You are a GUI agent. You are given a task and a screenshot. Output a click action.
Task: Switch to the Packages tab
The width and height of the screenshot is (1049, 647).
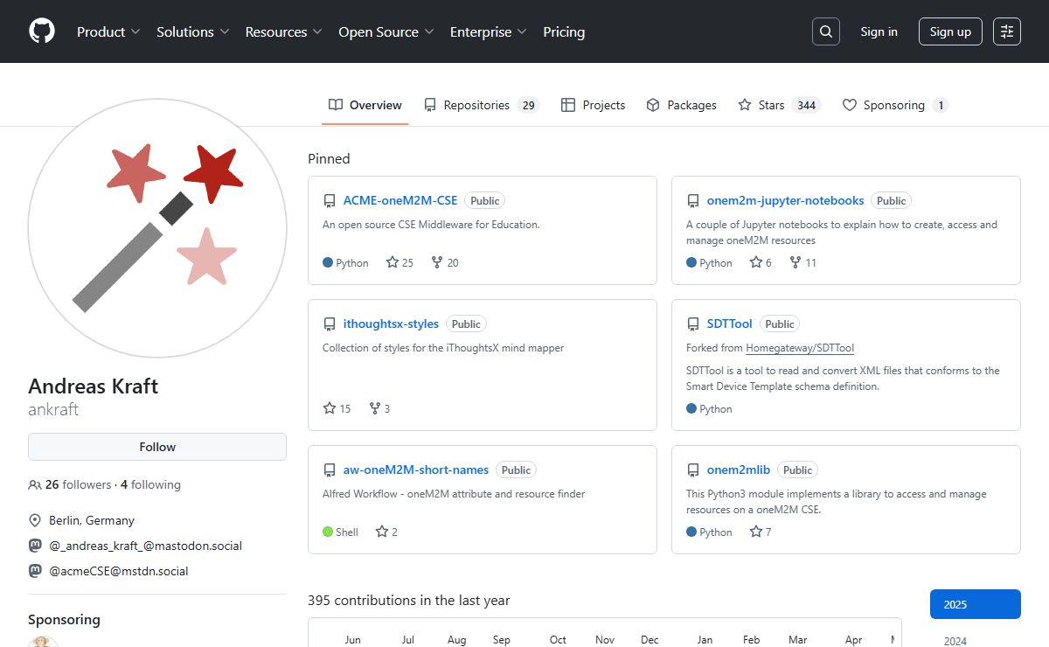pyautogui.click(x=682, y=105)
